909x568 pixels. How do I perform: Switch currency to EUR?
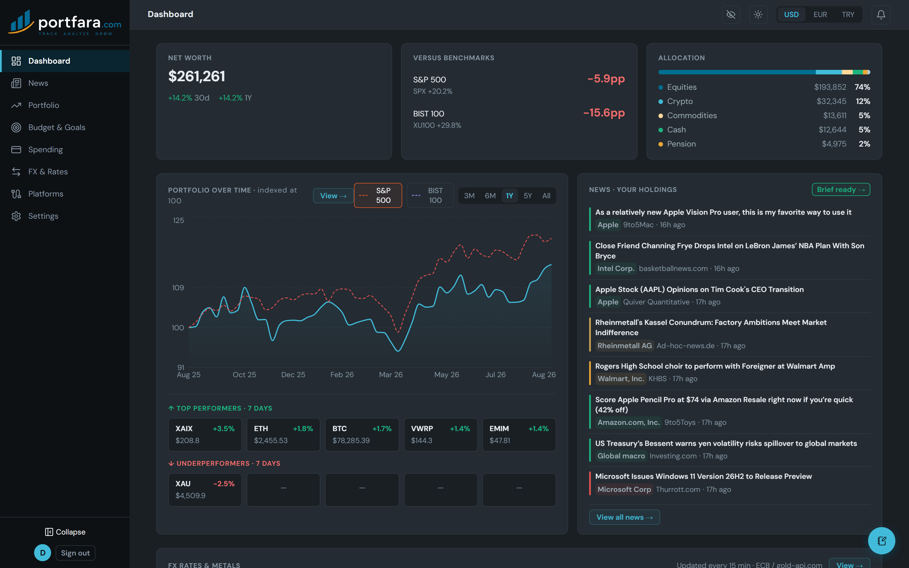820,15
